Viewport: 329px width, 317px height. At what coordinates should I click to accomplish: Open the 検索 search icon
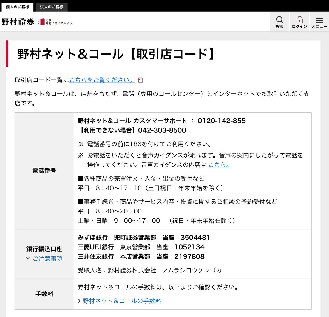(280, 22)
